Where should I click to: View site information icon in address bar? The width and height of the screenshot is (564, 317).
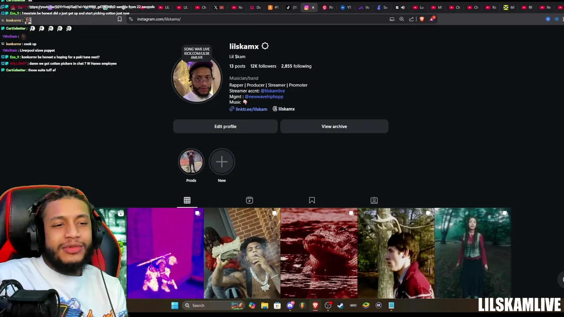click(131, 19)
